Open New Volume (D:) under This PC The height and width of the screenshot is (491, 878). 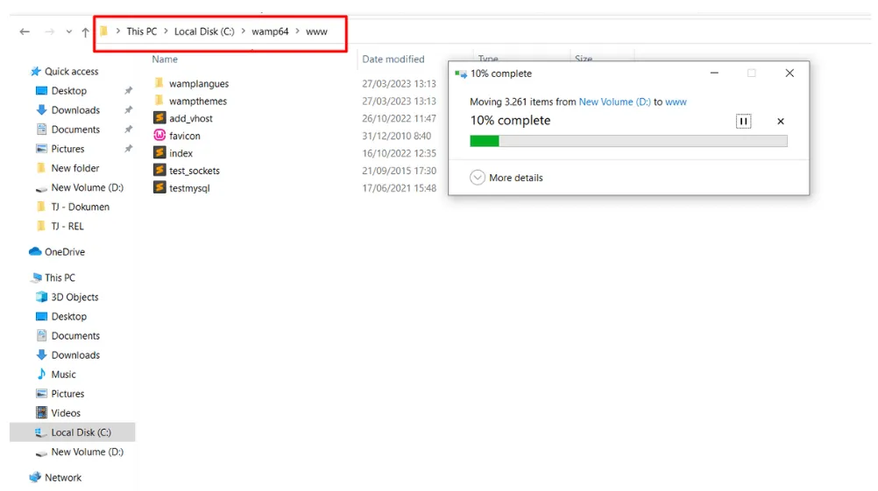(88, 452)
